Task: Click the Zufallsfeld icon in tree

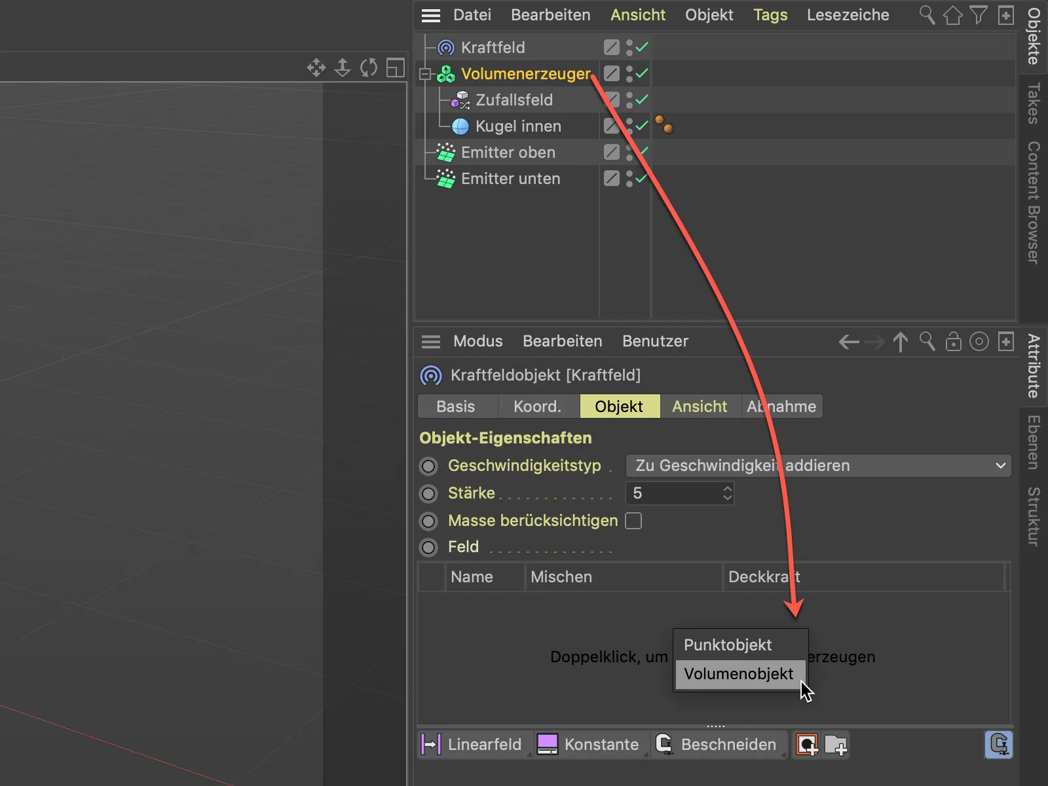Action: [460, 100]
